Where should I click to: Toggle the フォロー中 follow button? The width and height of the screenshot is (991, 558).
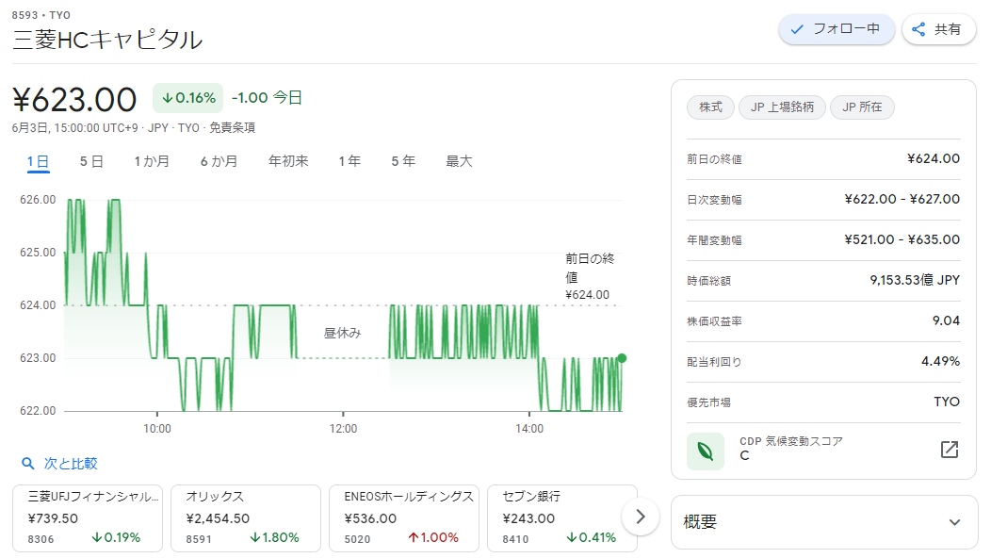[837, 29]
